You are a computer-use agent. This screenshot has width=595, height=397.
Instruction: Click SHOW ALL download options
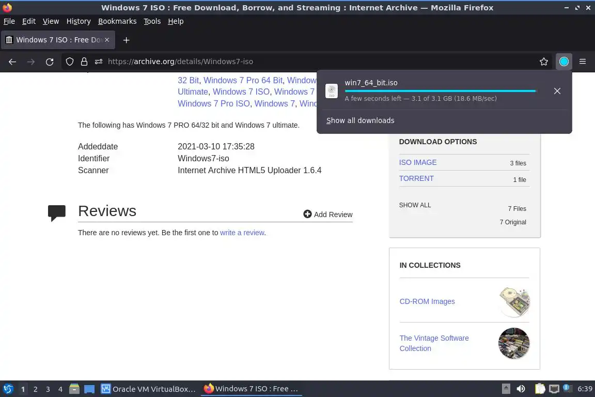[415, 205]
